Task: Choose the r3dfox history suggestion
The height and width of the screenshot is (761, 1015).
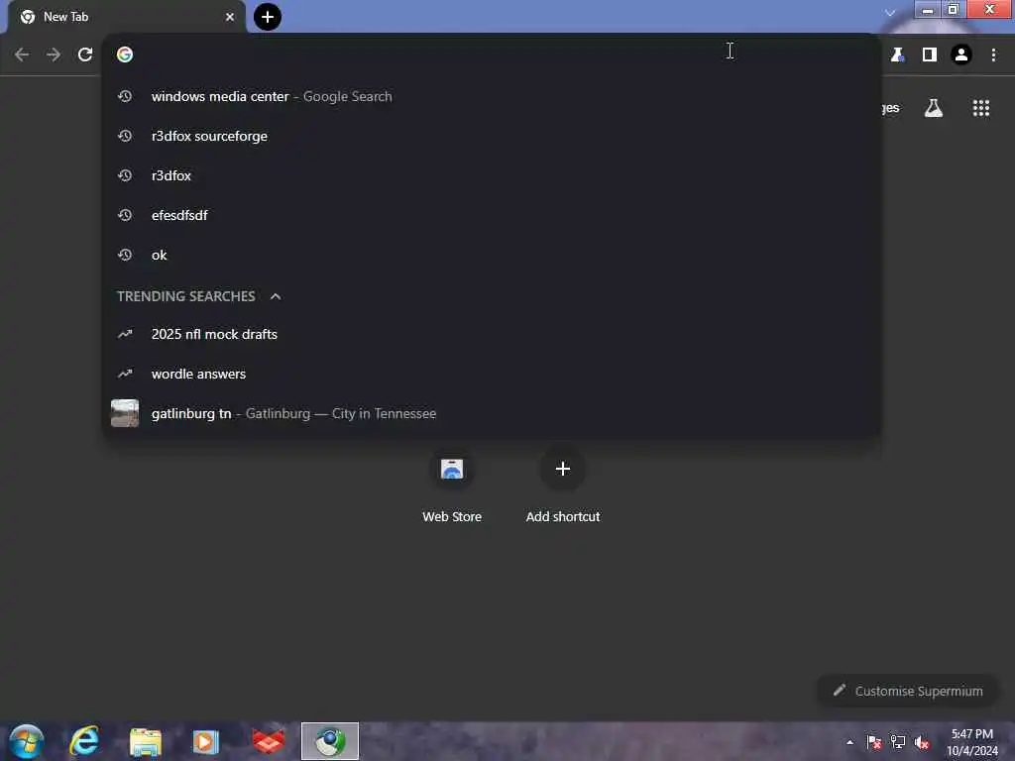Action: point(491,175)
